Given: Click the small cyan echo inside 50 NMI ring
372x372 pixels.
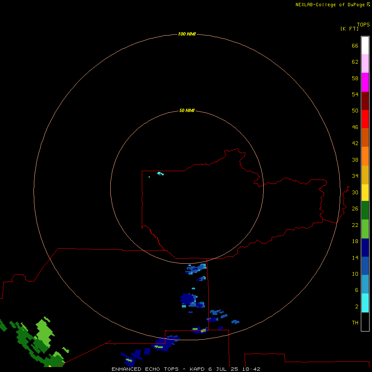Looking at the screenshot, I should [160, 174].
